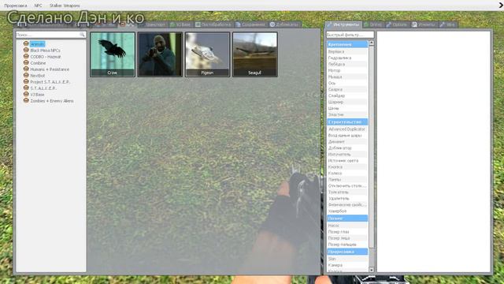
Task: Select the Wire tab
Action: [447, 24]
